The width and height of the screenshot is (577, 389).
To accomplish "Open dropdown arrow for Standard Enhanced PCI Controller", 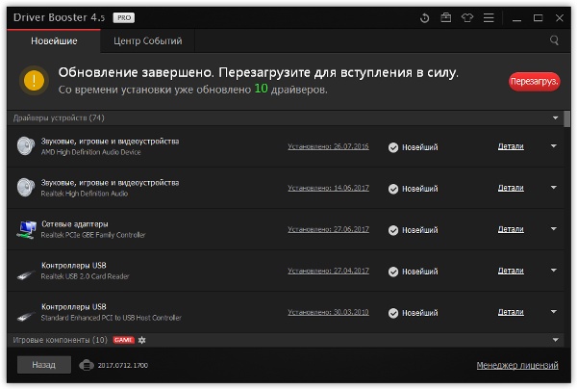I will (554, 312).
